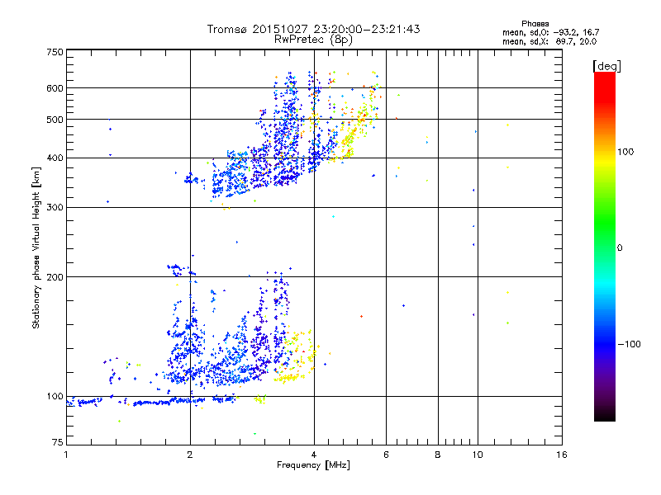Click the x-axis tick label '1'
The width and height of the screenshot is (661, 495).
tap(66, 455)
